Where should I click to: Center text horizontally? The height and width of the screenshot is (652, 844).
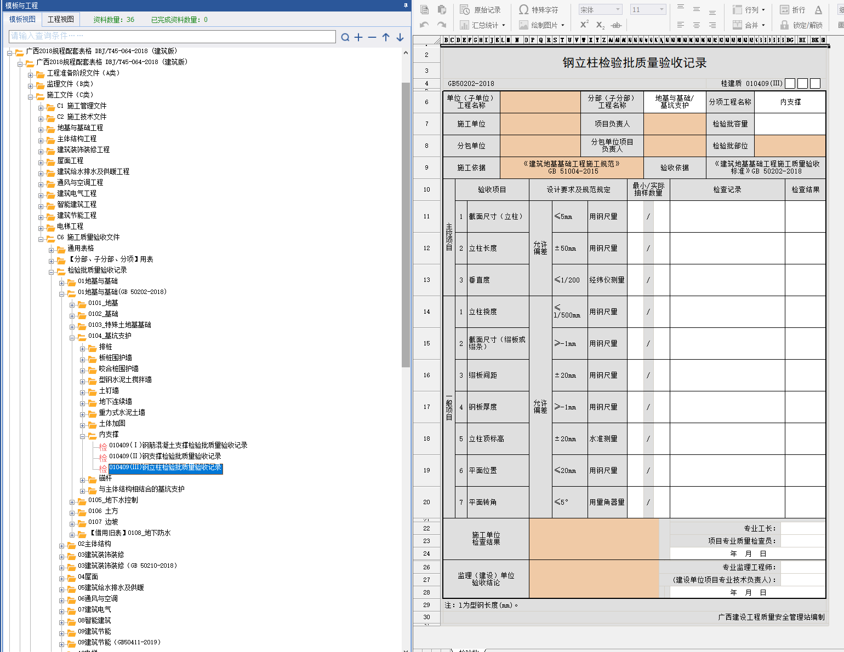tap(697, 25)
